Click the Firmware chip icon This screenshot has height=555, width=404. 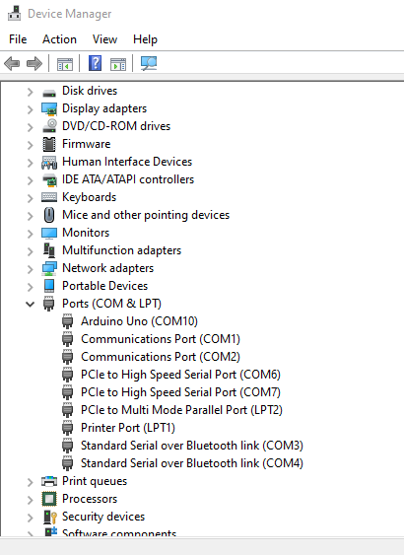49,144
